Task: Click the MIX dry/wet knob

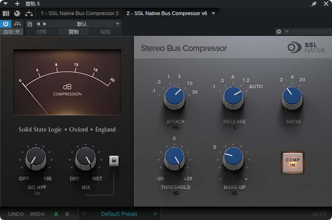Action: point(86,159)
